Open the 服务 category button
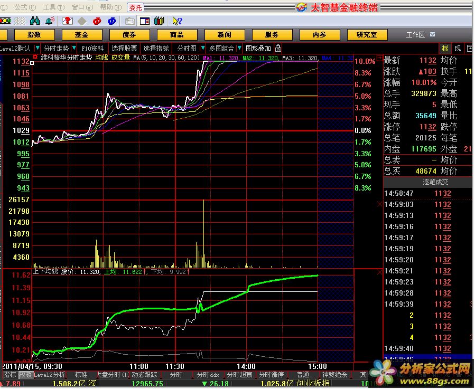 (x=272, y=35)
